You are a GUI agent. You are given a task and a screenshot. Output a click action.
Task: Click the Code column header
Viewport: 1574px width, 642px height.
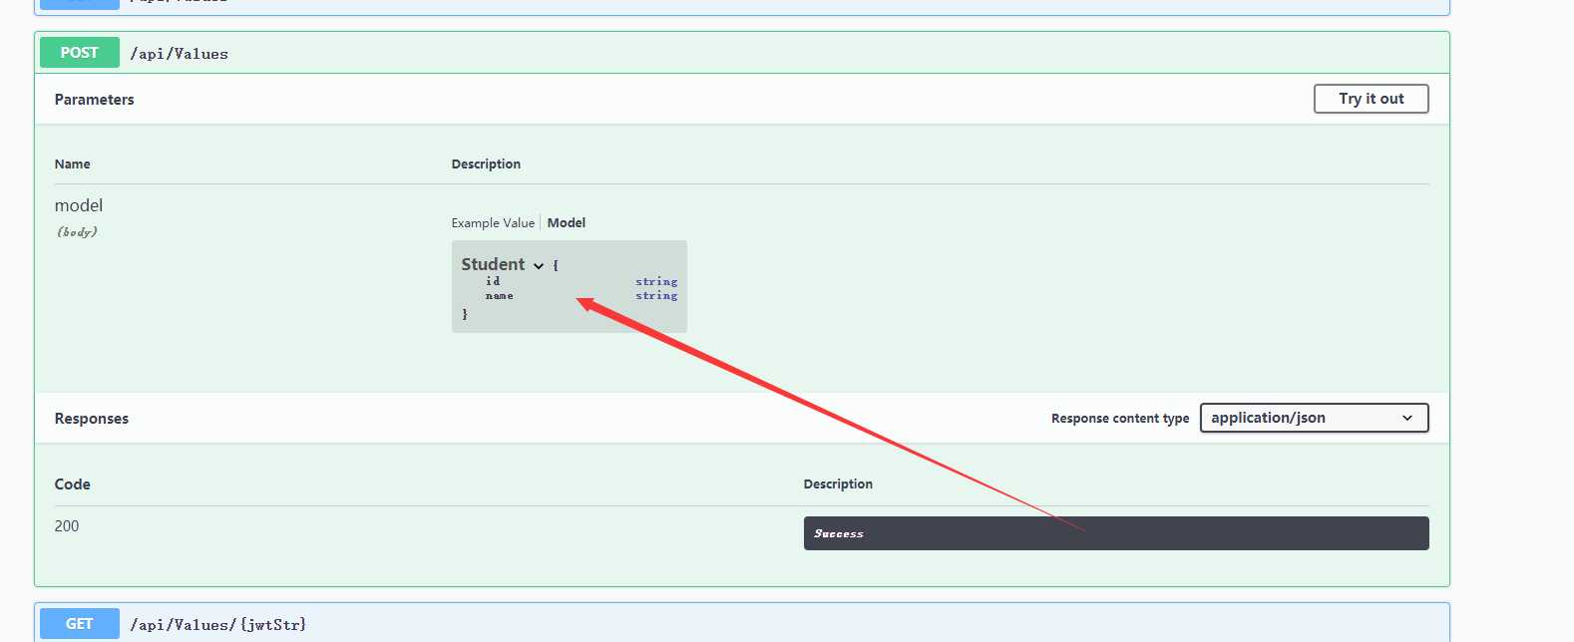(72, 484)
